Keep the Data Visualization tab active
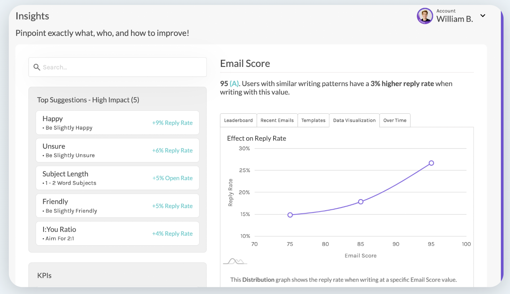 pos(354,120)
